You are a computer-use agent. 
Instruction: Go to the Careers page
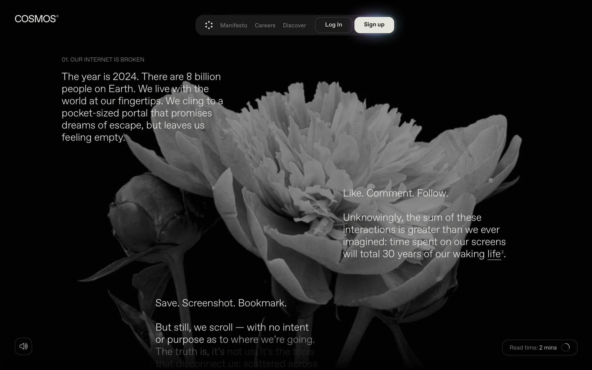pyautogui.click(x=265, y=25)
